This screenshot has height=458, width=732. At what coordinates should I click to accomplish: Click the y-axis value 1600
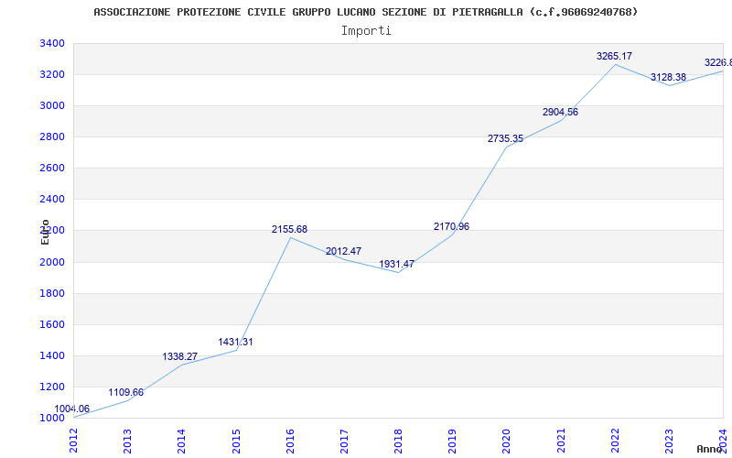pos(52,324)
